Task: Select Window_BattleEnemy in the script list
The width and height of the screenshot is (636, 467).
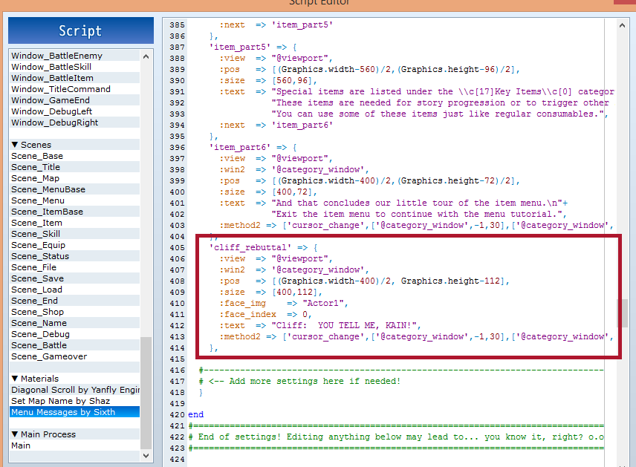Action: click(x=74, y=56)
